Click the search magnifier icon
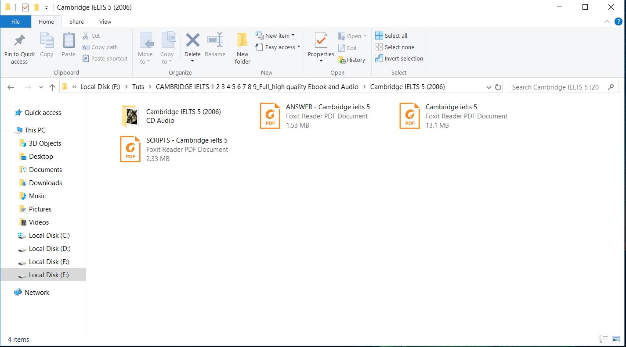The height and width of the screenshot is (347, 626). pos(611,87)
